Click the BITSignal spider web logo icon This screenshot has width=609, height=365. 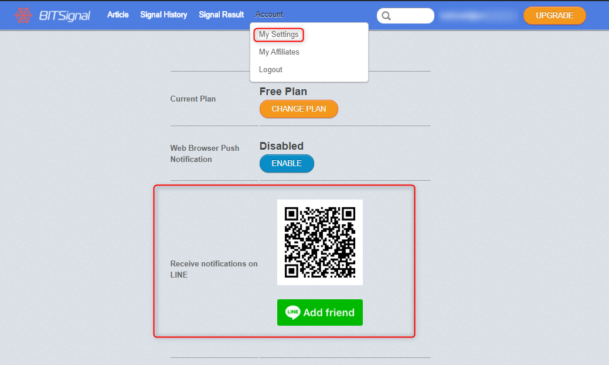click(23, 15)
